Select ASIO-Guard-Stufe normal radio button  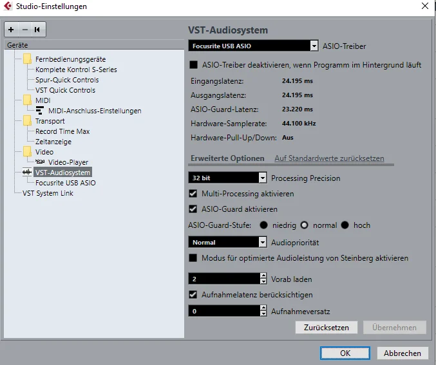click(305, 225)
